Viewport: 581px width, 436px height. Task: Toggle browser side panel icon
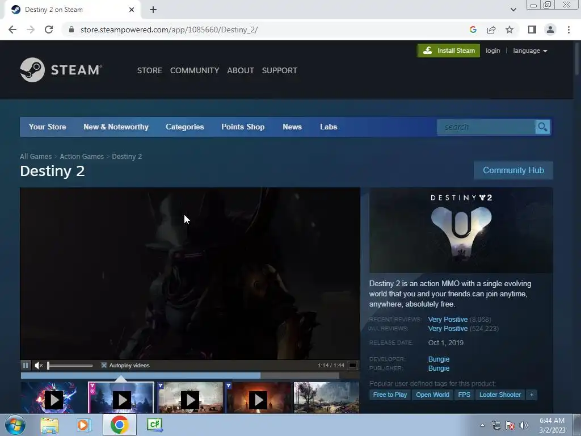click(x=532, y=30)
